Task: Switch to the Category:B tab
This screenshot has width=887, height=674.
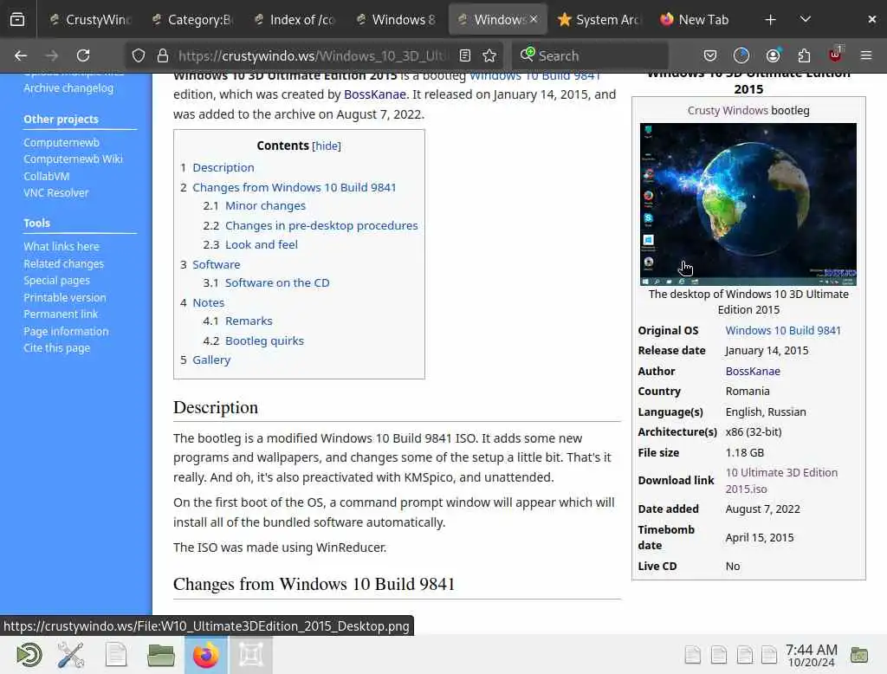Action: pyautogui.click(x=191, y=20)
